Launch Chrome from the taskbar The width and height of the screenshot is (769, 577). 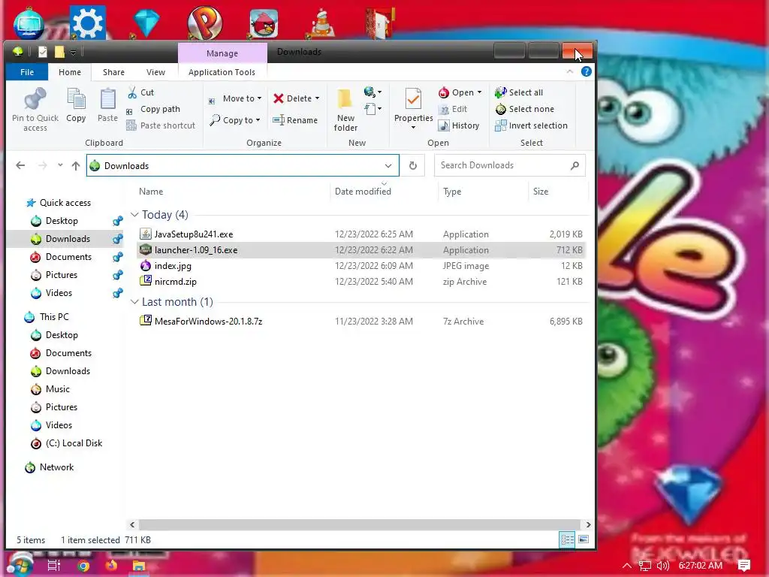click(x=83, y=566)
